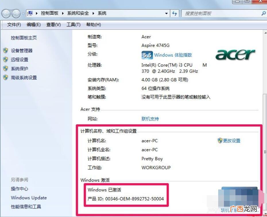Click the shield icon beside 高级系统设置
267x217 pixels.
click(5, 77)
